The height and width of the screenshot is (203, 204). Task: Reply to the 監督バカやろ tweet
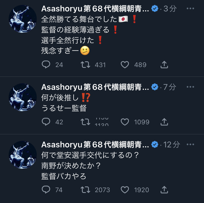(46, 190)
